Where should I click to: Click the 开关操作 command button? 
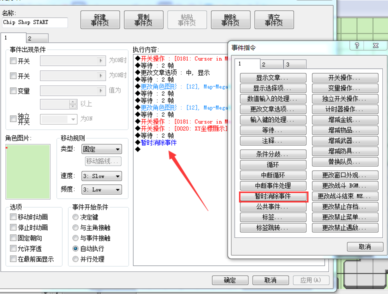345,77
